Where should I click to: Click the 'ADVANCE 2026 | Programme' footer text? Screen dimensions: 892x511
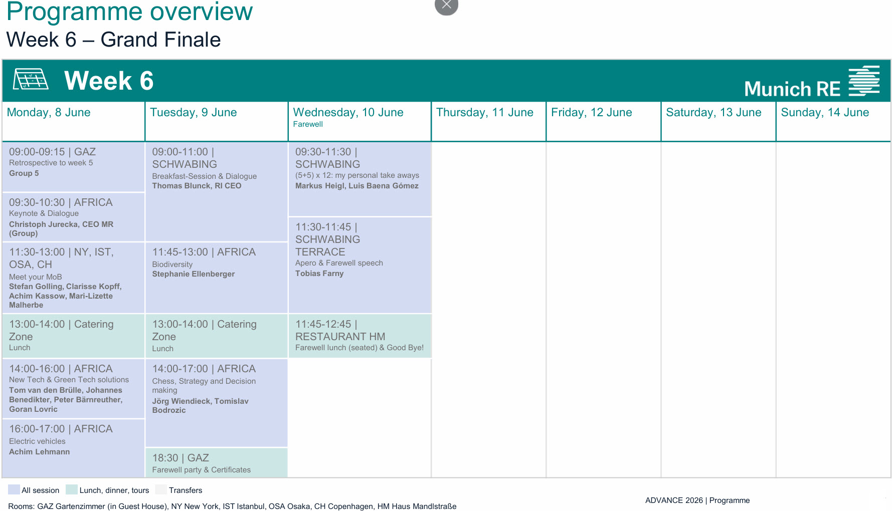pos(697,500)
